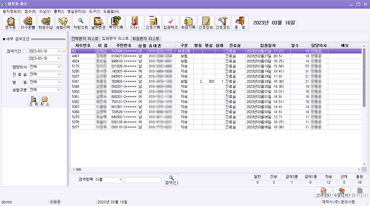Open the 병실관리(X) menu
370x206 pixels.
pos(76,11)
